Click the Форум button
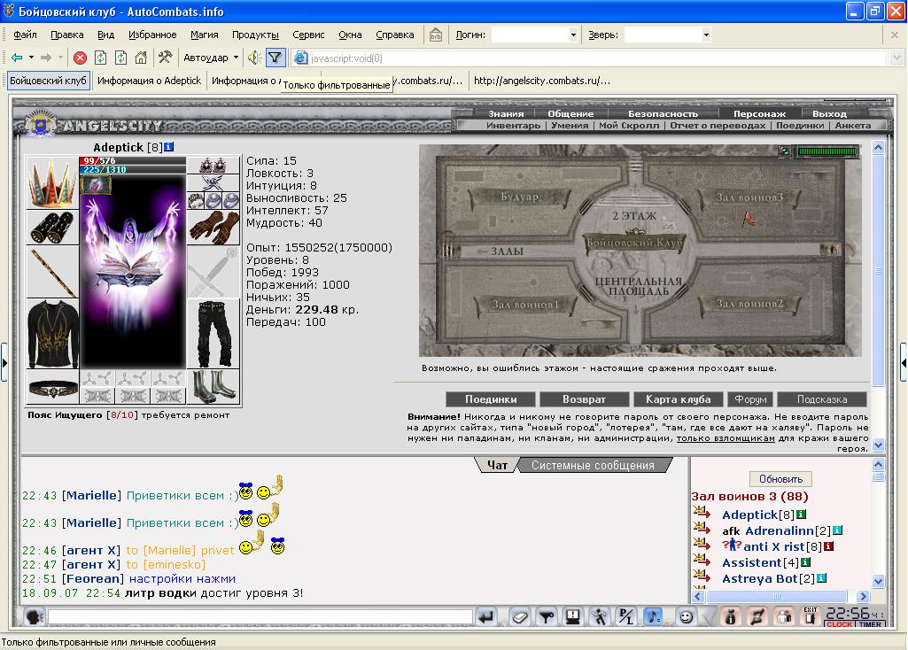This screenshot has width=908, height=650. click(x=750, y=399)
